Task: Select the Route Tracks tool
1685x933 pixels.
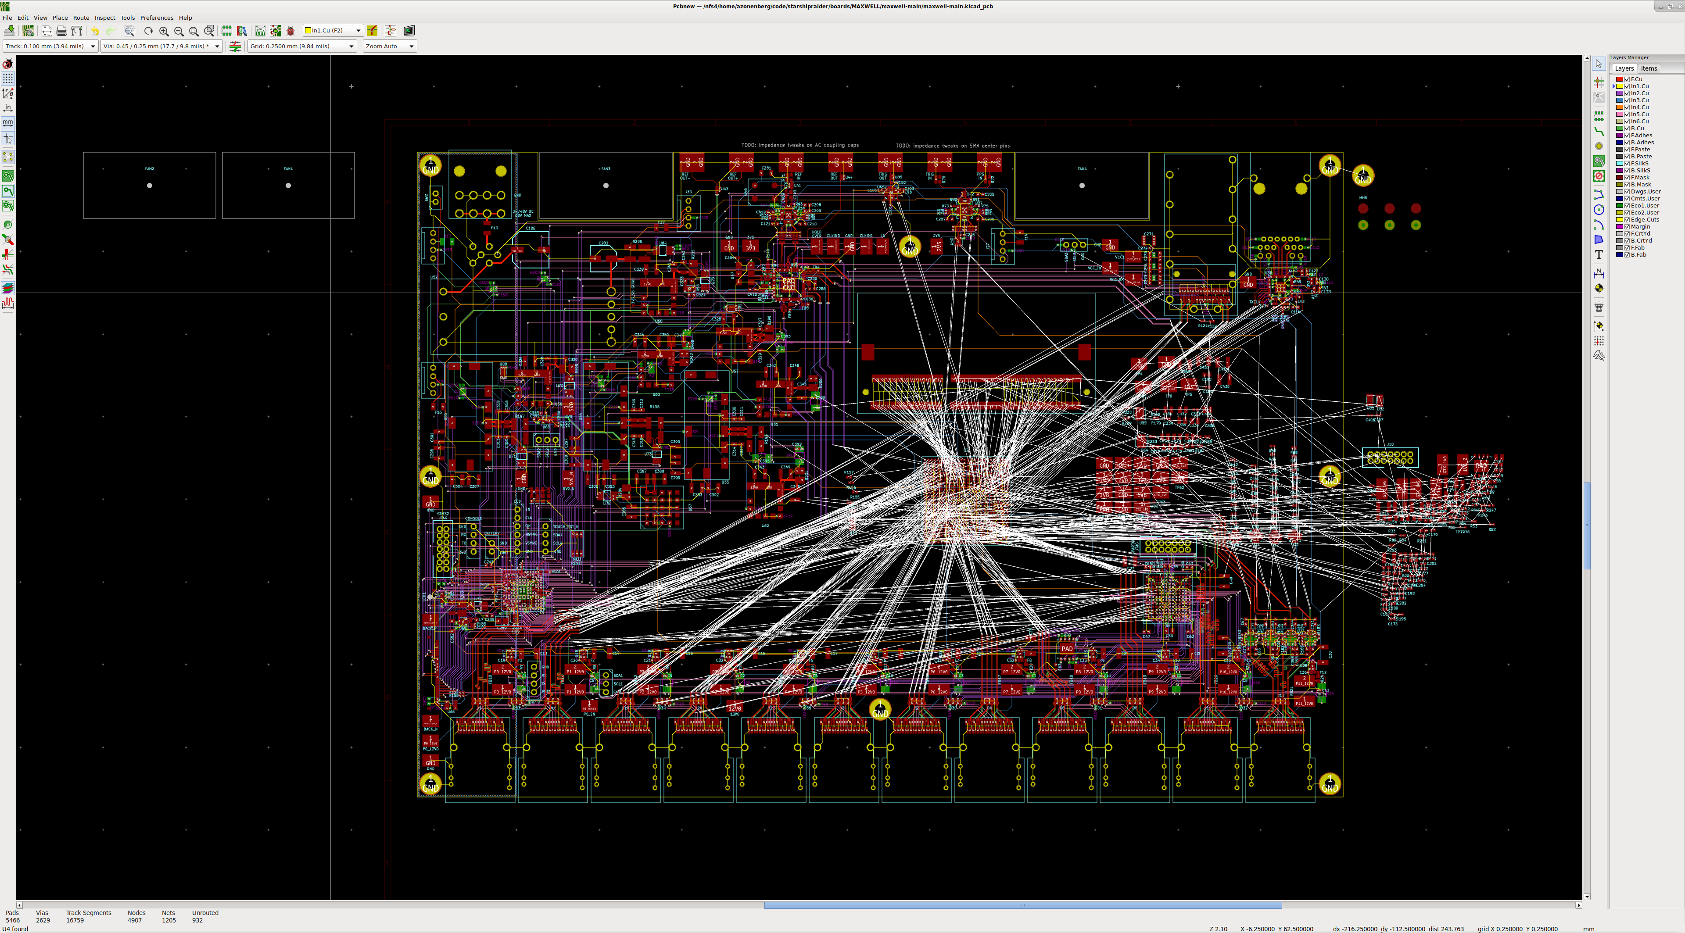Action: pyautogui.click(x=1599, y=132)
